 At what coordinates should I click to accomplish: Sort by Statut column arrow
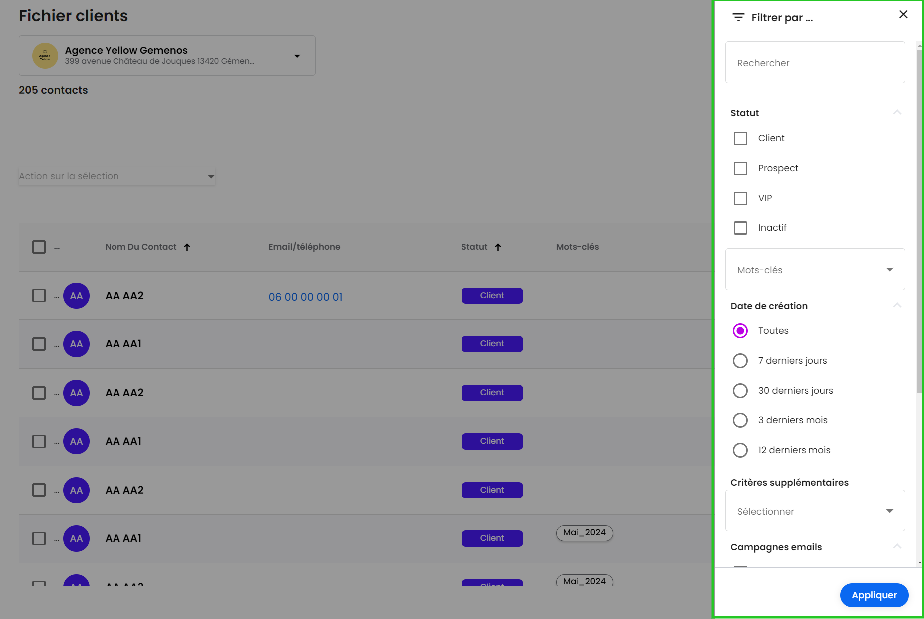[498, 247]
